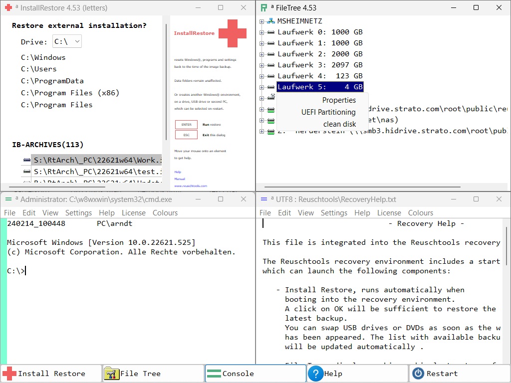This screenshot has width=511, height=383.
Task: Select the 'Laufwerk 2: 2000 GB' label
Action: [320, 54]
